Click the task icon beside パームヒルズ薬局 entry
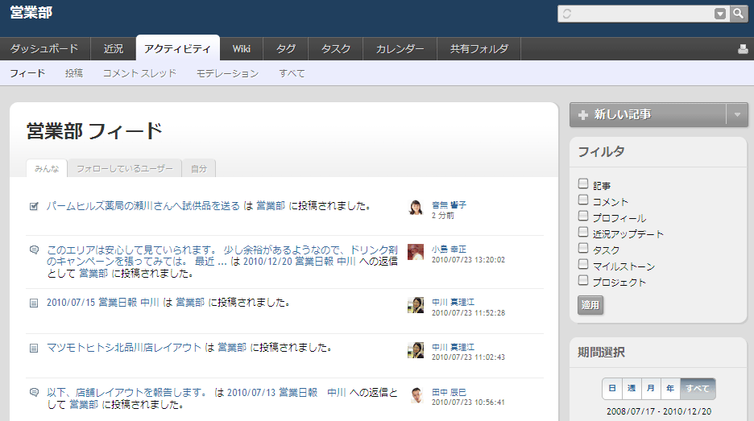 click(34, 206)
